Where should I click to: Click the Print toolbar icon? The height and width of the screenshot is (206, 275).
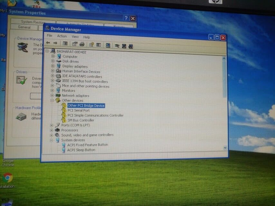pyautogui.click(x=82, y=44)
